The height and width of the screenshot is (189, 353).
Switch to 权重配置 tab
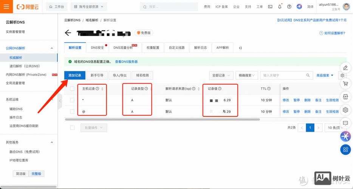[153, 48]
